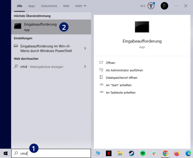Launch Steam from the taskbar
193x158 pixels.
(x=131, y=153)
